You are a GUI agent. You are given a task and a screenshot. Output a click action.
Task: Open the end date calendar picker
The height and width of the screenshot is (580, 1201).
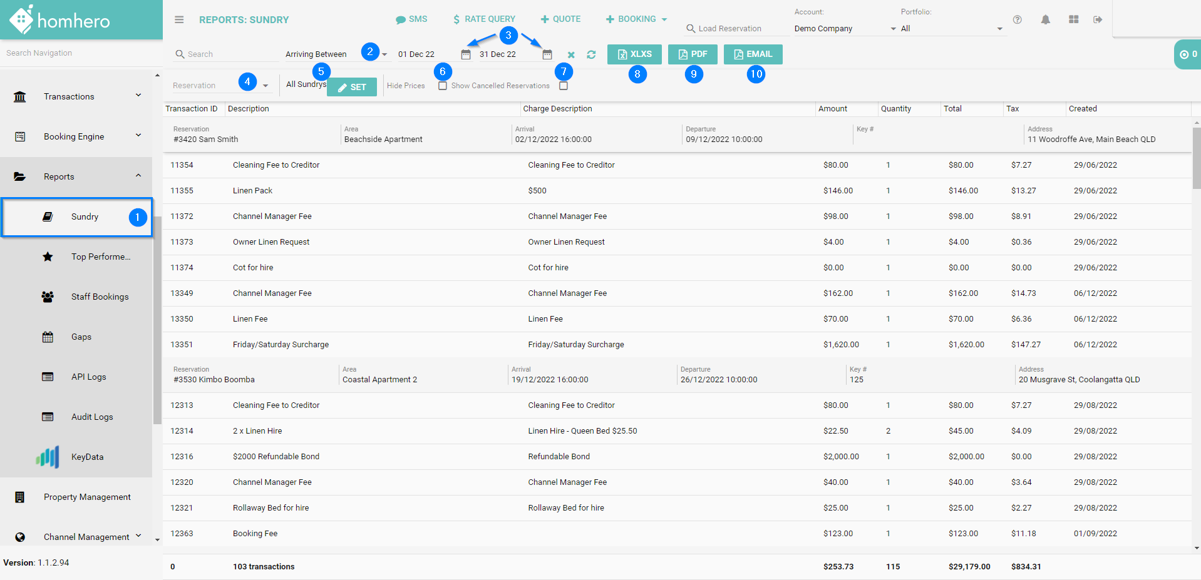(547, 54)
